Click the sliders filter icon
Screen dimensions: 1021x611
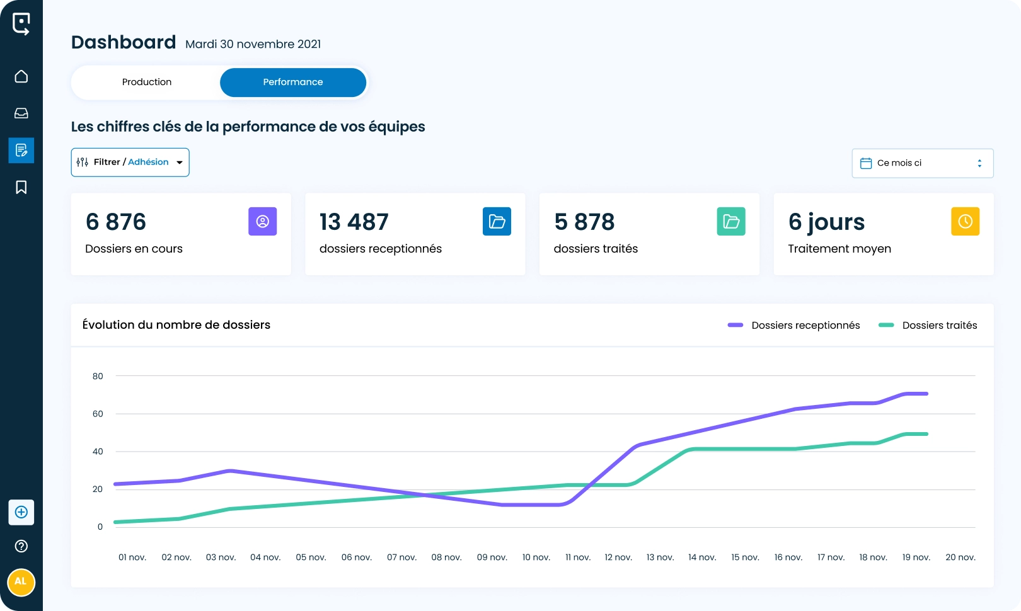(83, 163)
